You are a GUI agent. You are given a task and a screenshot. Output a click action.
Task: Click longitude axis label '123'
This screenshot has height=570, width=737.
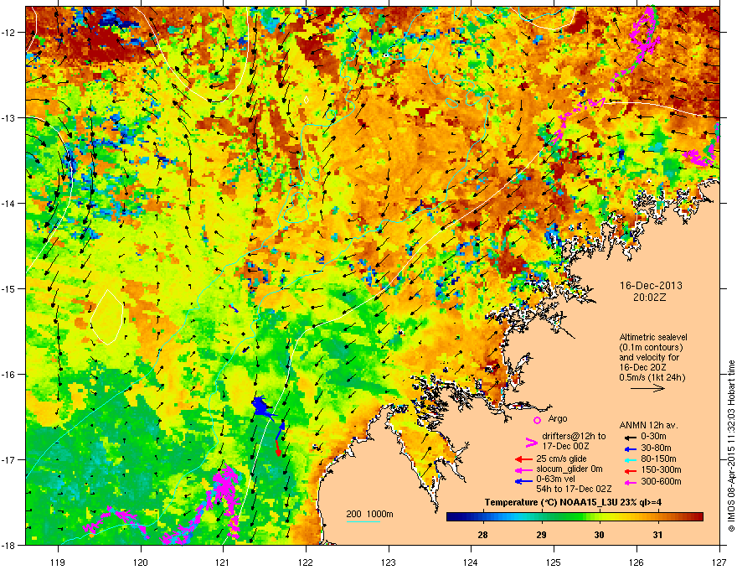(x=389, y=562)
